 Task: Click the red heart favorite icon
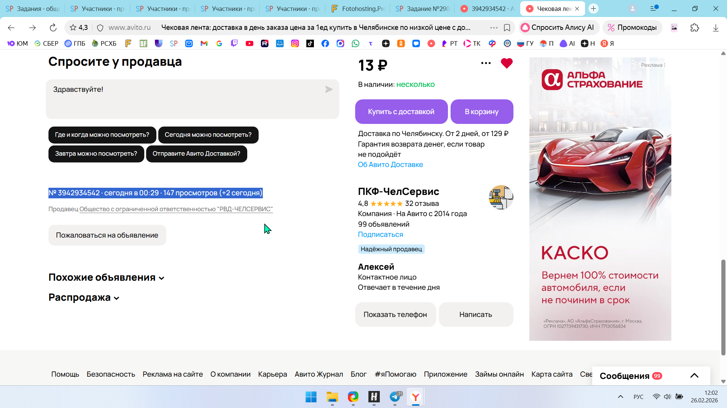(507, 63)
